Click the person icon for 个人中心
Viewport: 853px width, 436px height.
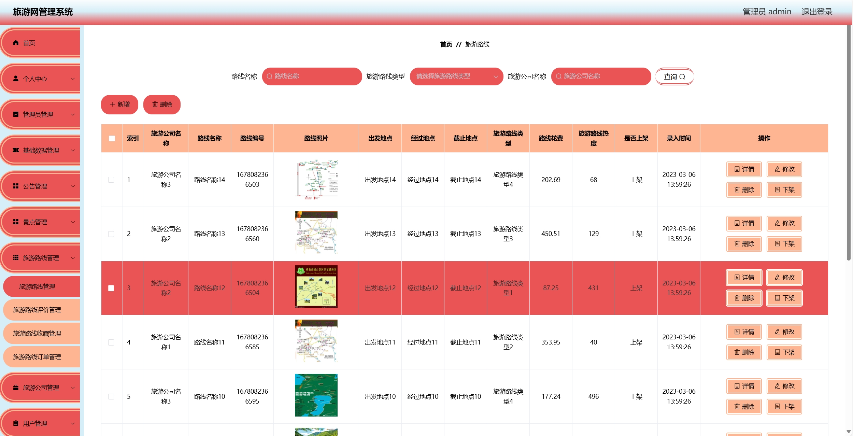pos(16,79)
